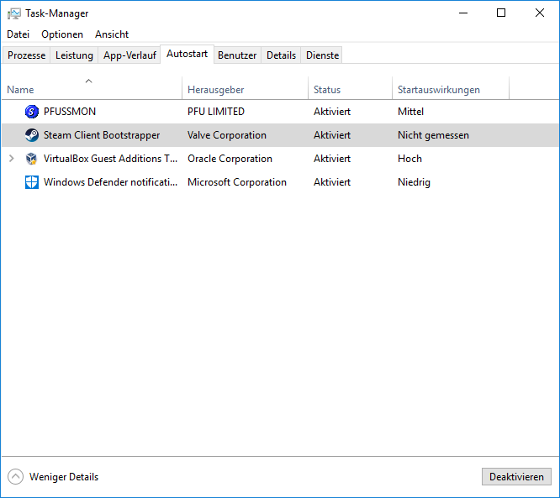This screenshot has height=498, width=560.
Task: Click the PFUSSMON app icon
Action: click(x=32, y=112)
